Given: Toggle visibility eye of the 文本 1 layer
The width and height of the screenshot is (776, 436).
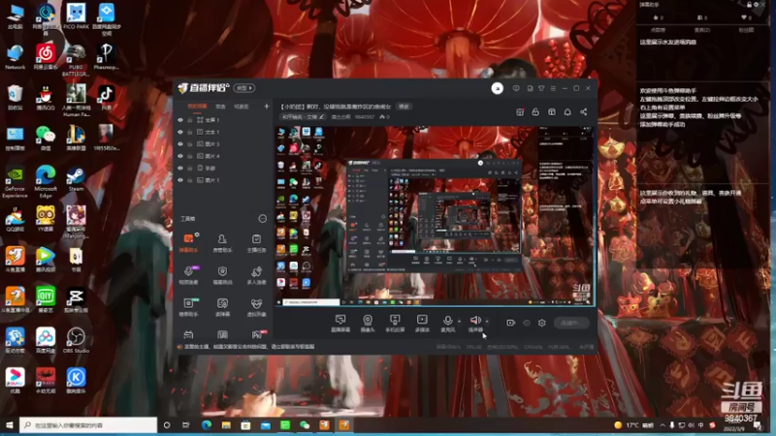Looking at the screenshot, I should (x=180, y=132).
